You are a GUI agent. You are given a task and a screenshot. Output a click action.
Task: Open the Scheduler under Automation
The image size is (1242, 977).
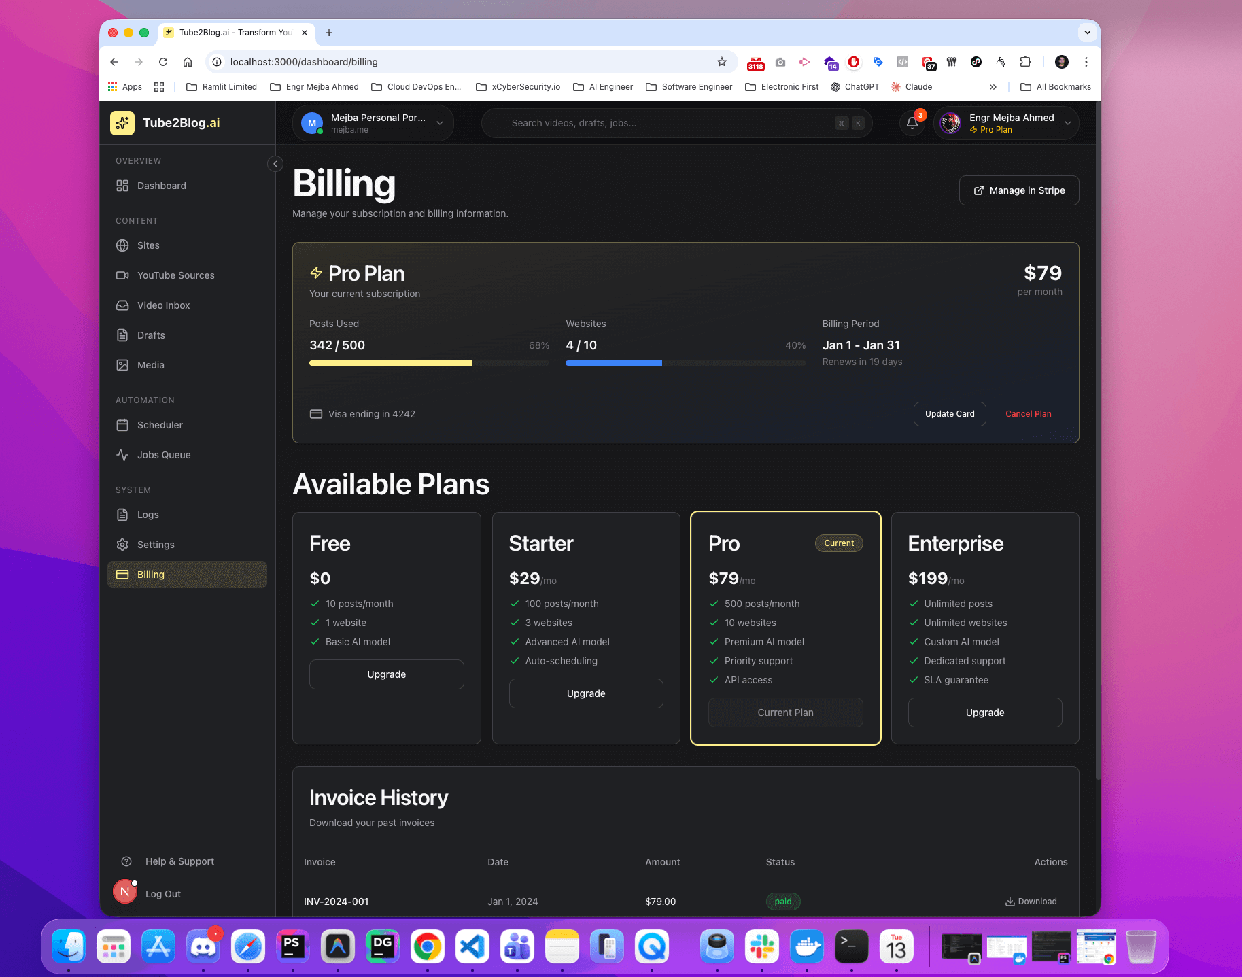coord(160,425)
